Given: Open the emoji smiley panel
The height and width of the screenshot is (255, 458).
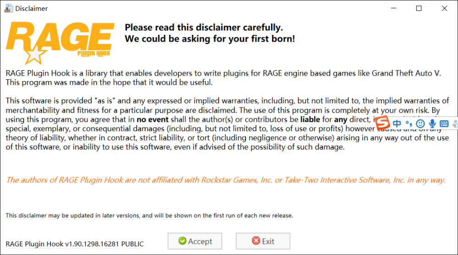Looking at the screenshot, I should tap(420, 123).
